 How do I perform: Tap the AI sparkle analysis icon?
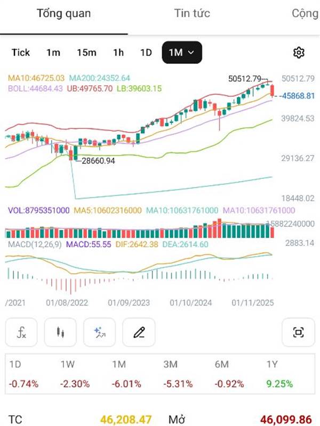[99, 333]
